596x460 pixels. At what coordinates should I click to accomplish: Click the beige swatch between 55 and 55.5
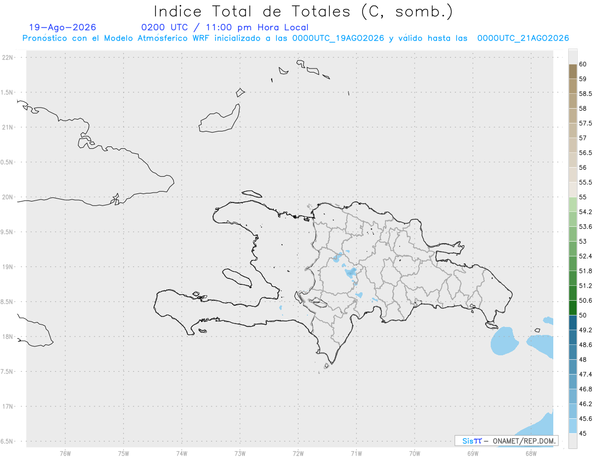[x=572, y=190]
